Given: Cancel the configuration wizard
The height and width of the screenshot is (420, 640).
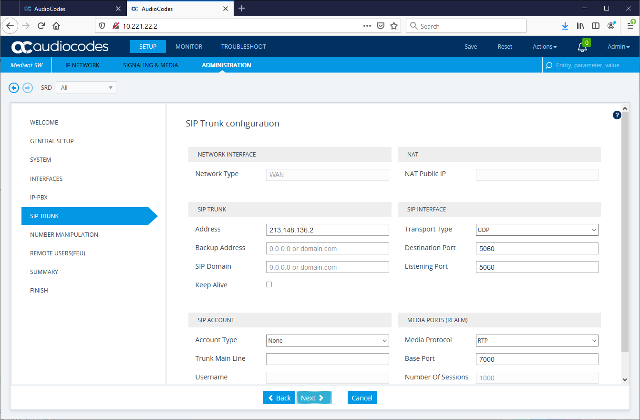Looking at the screenshot, I should [x=362, y=398].
